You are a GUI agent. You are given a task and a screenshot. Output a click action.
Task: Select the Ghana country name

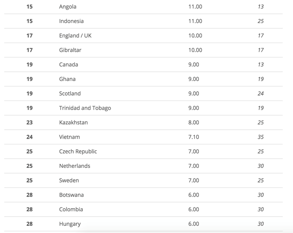(x=67, y=79)
